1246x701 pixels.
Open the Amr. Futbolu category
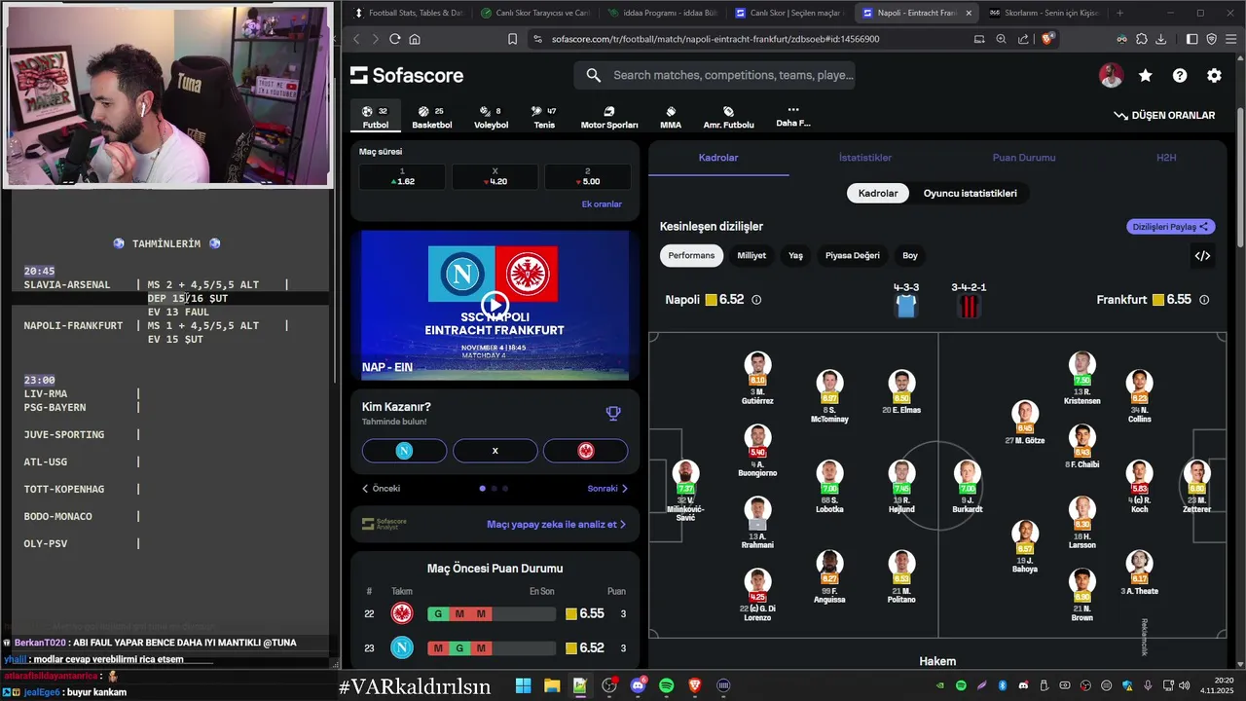coord(729,117)
